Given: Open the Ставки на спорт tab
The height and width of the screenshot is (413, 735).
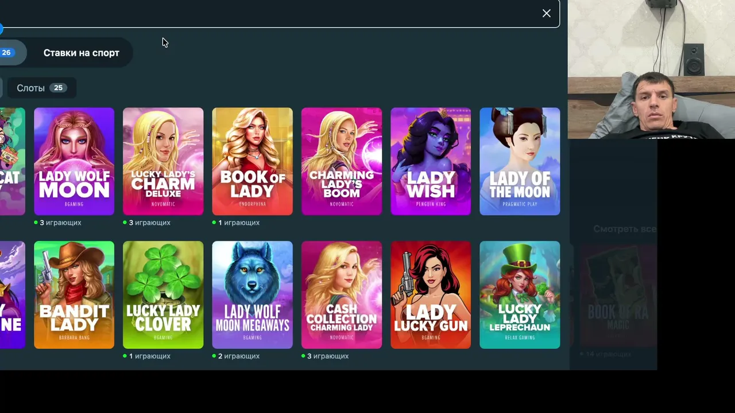Looking at the screenshot, I should 82,53.
